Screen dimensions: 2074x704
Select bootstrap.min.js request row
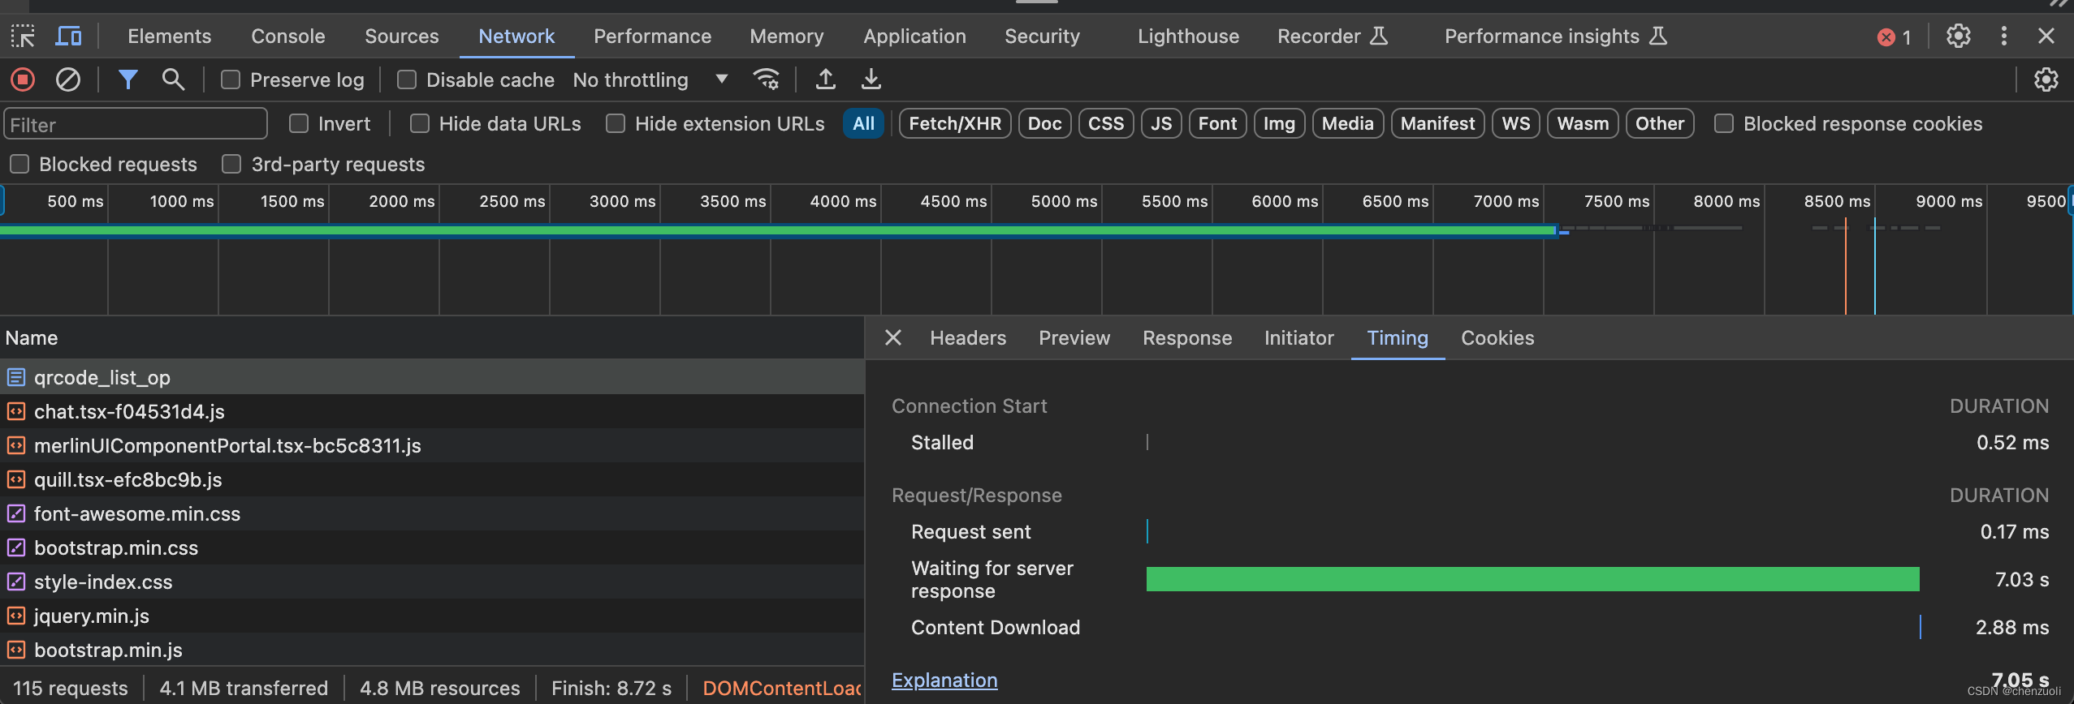coord(432,650)
